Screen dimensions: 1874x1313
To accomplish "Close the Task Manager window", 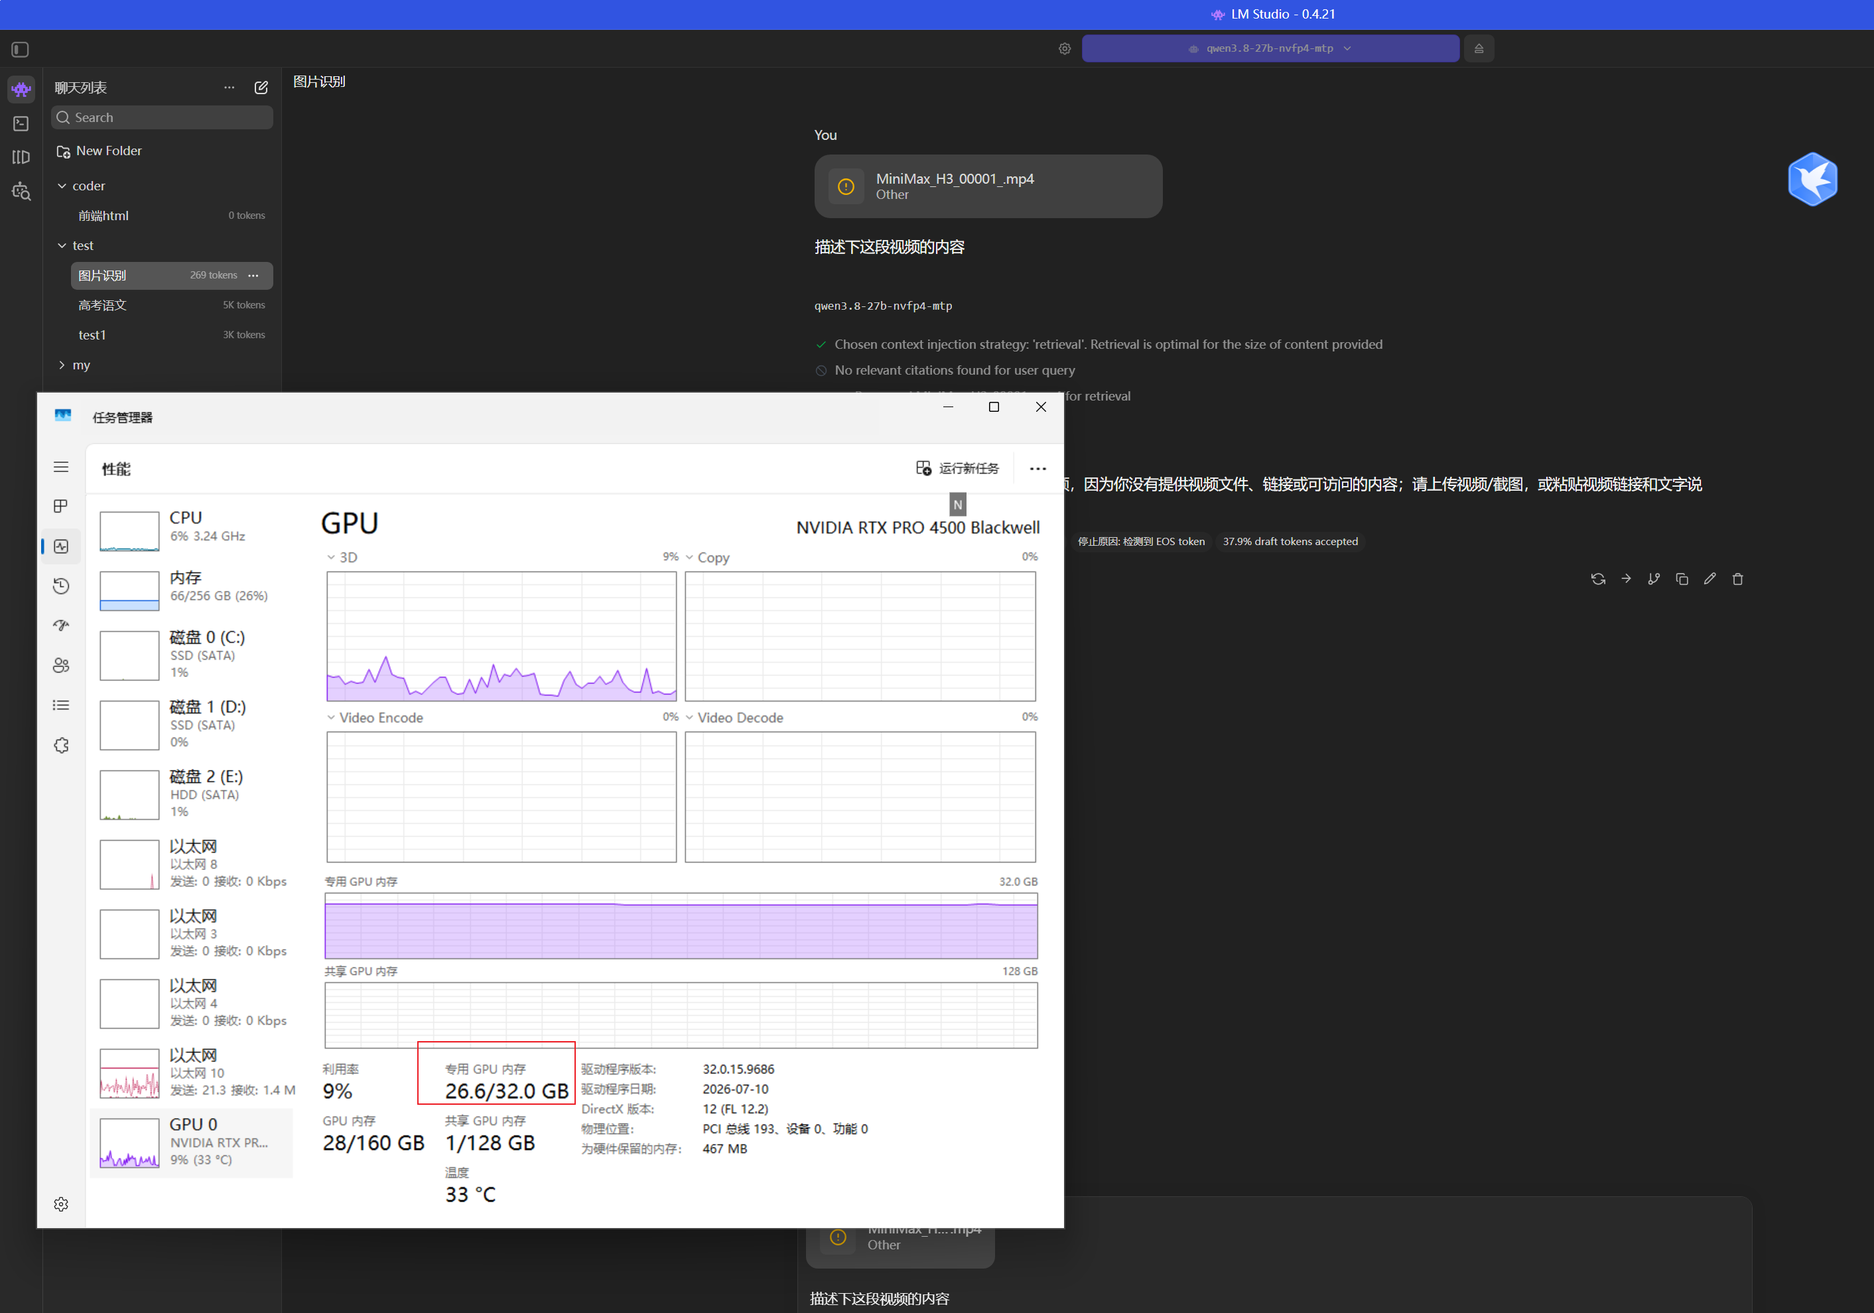I will coord(1041,407).
